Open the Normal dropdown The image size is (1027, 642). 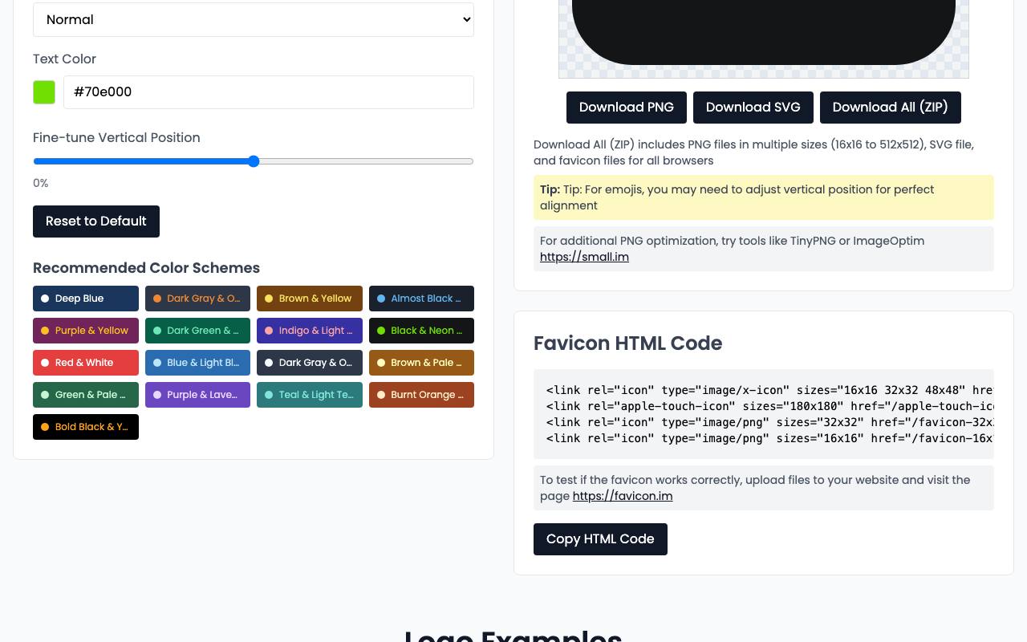[254, 19]
